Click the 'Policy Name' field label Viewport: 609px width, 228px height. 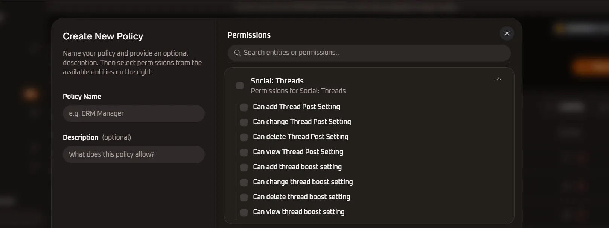pos(82,97)
